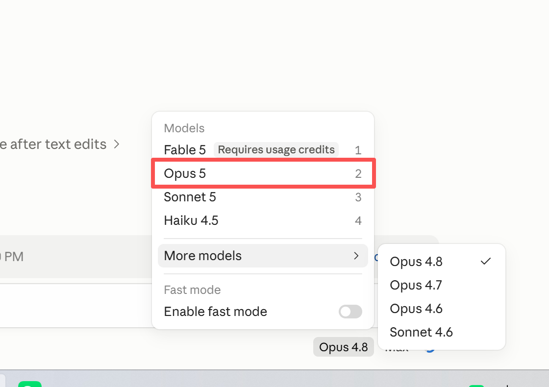The height and width of the screenshot is (387, 549).
Task: Expand the More models submenu
Action: [263, 256]
